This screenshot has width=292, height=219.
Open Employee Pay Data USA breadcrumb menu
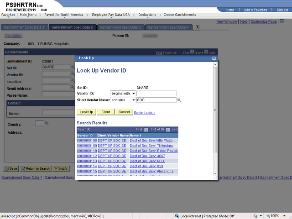[110, 15]
